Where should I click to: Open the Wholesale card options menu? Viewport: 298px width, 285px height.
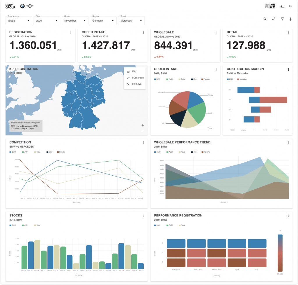(216, 33)
